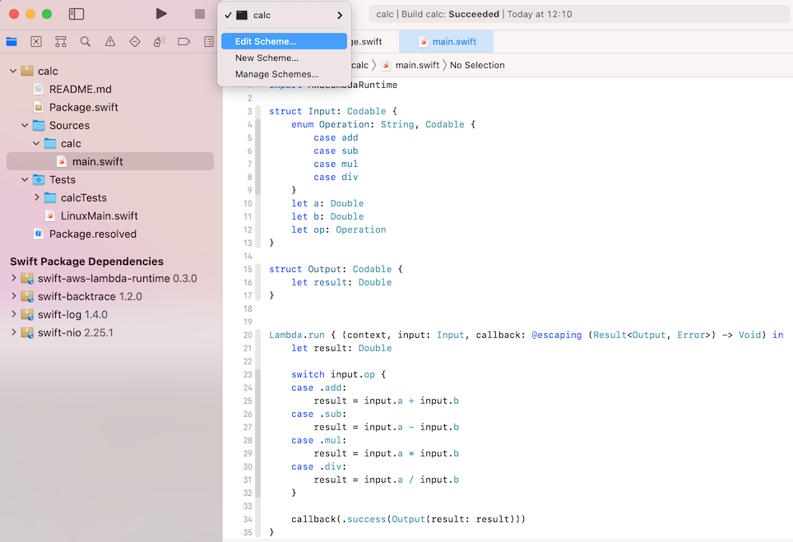Open the Symbol navigator icon

(61, 41)
